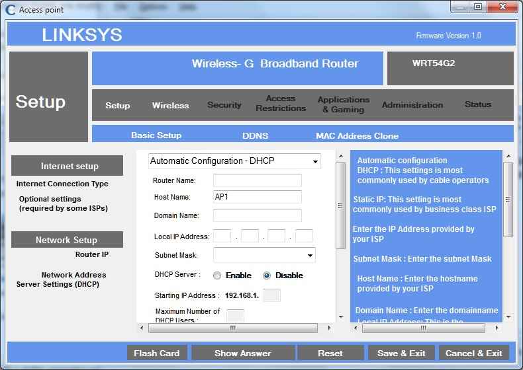Switch to the Administration tab
Screen dimensions: 523x370
(412, 105)
